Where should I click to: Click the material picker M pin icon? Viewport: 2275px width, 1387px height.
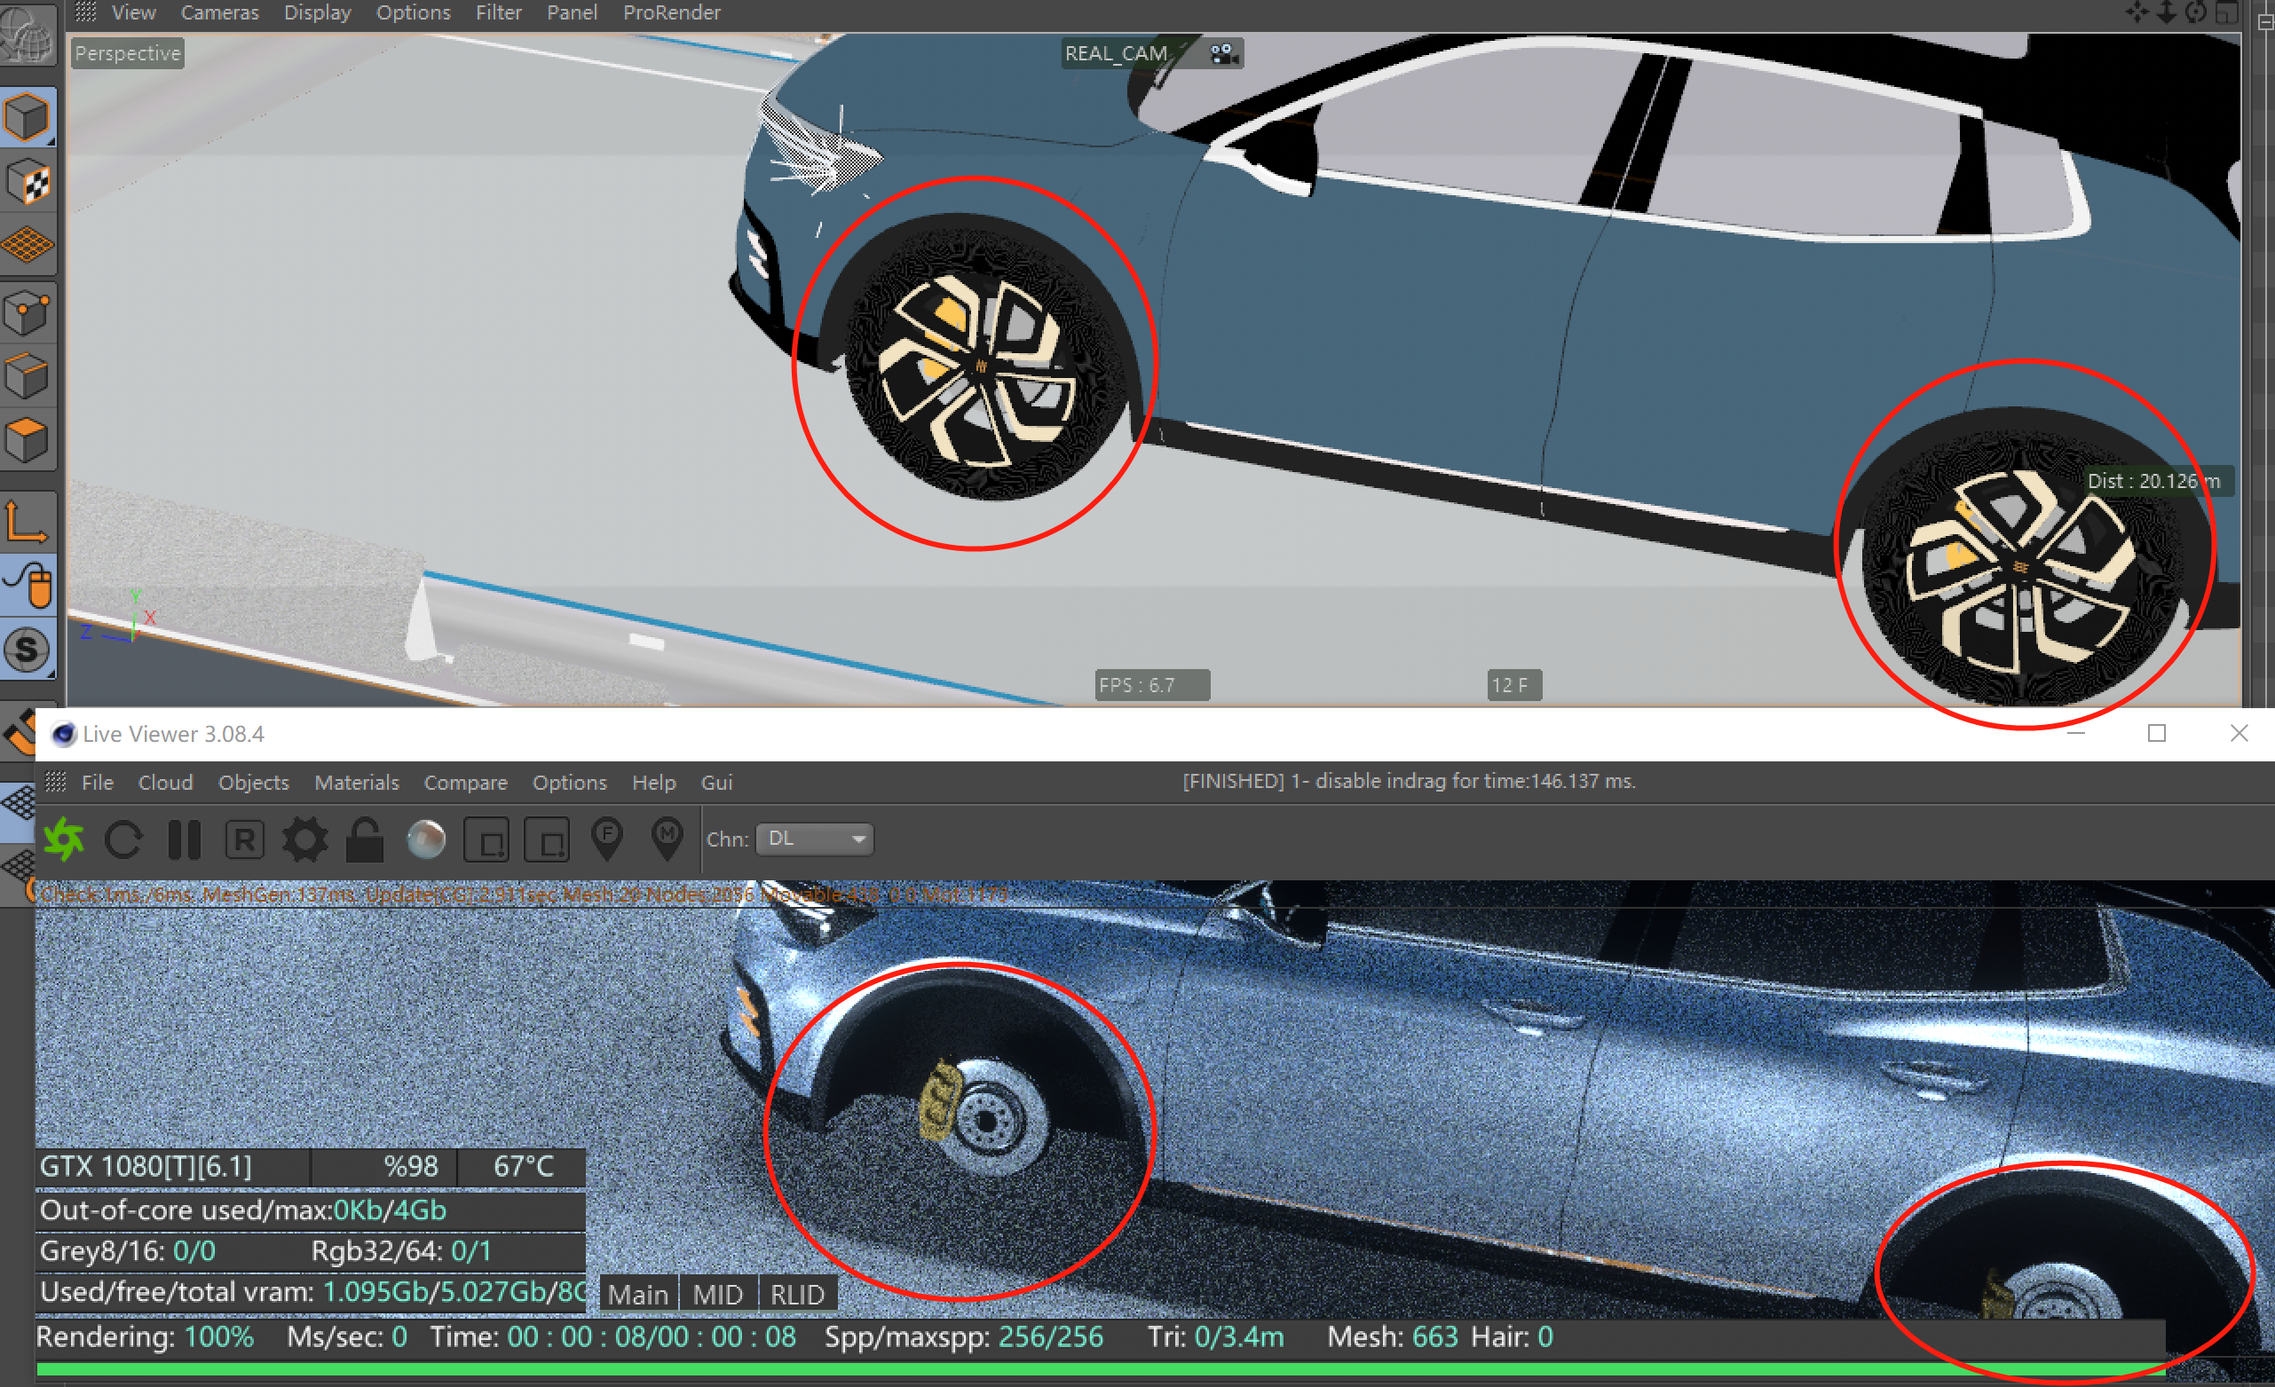click(667, 839)
